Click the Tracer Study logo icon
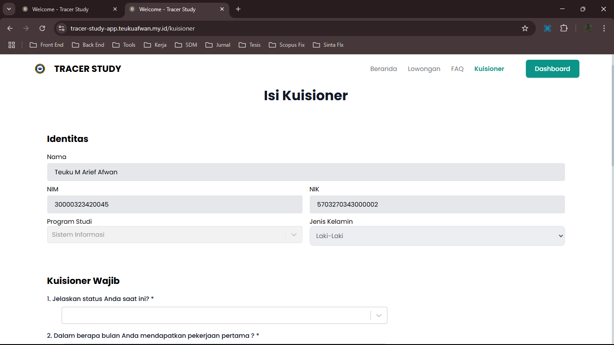 pos(40,69)
